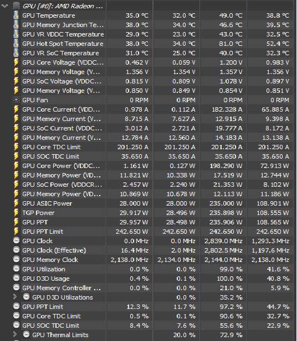This screenshot has height=341, width=297.
Task: Click clock icon beside GPU Clock
Action: tap(17, 240)
